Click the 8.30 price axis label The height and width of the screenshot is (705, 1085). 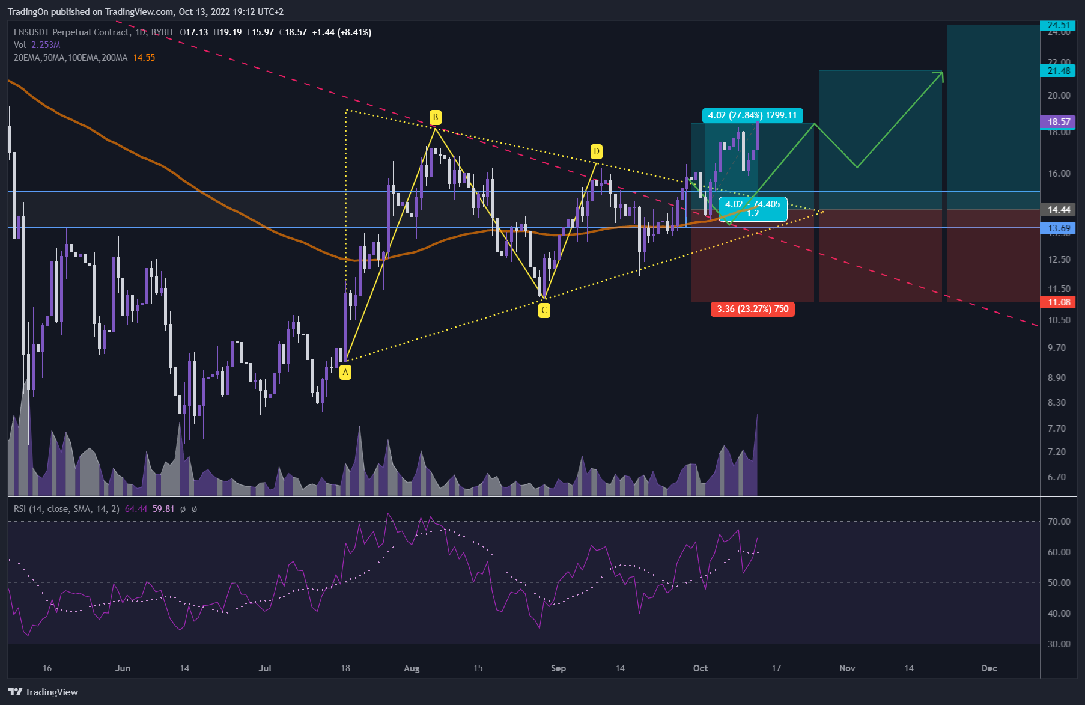[1057, 403]
